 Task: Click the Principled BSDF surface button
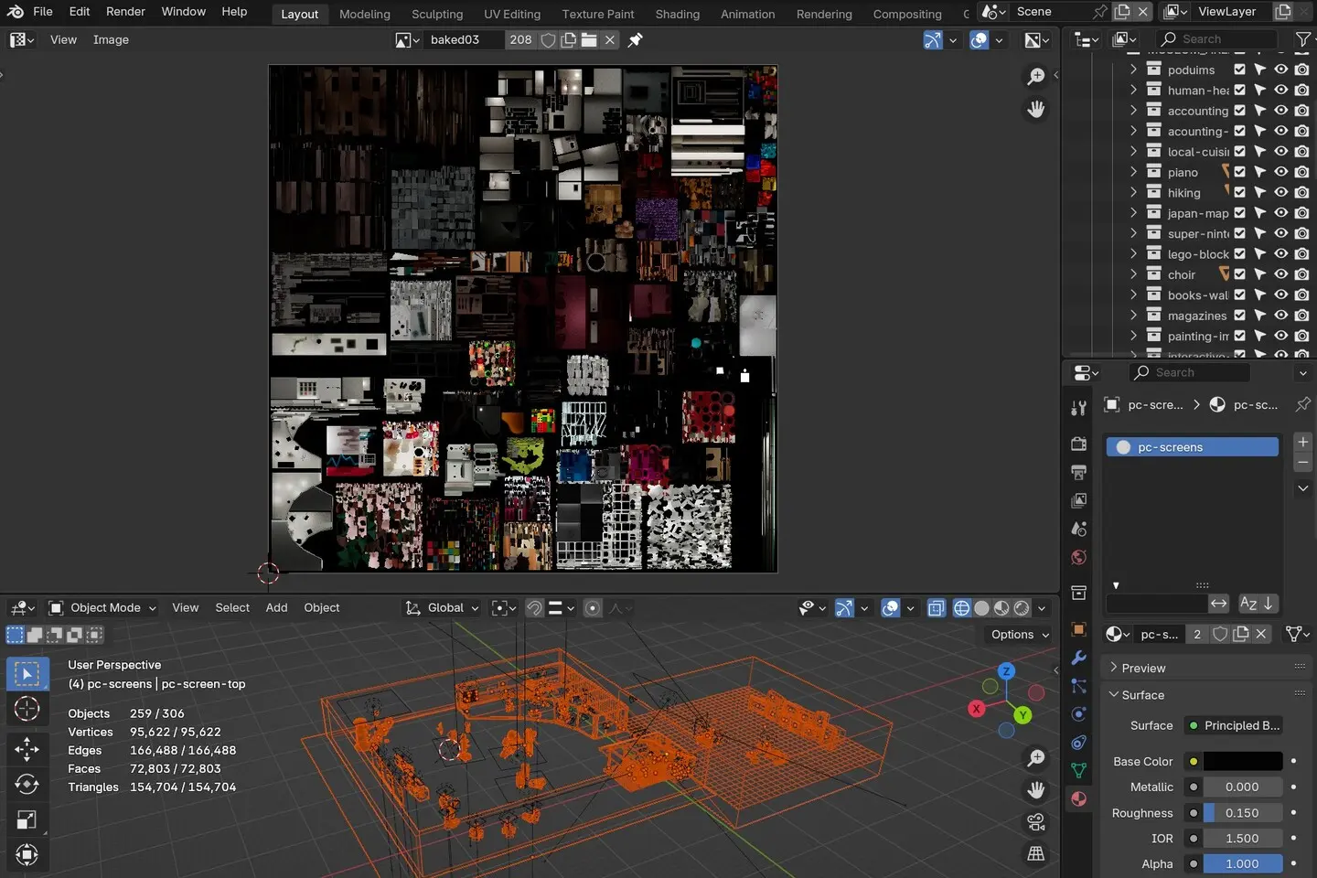(x=1234, y=725)
